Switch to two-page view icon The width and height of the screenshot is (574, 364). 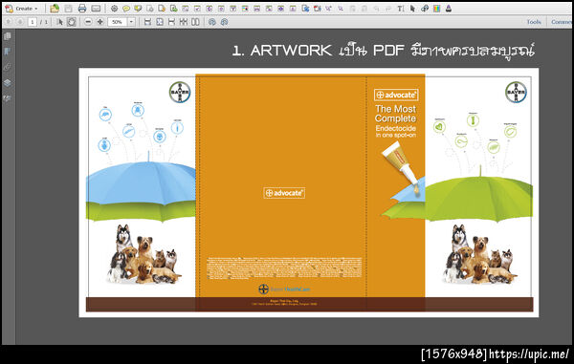click(x=195, y=22)
